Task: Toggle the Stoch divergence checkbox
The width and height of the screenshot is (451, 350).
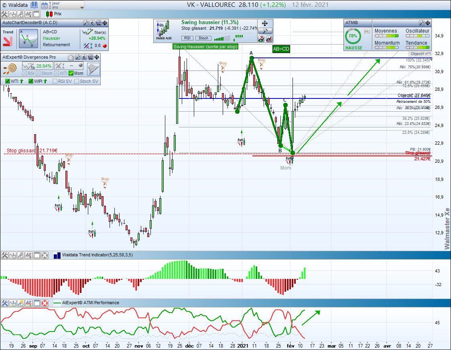Action: (x=38, y=74)
